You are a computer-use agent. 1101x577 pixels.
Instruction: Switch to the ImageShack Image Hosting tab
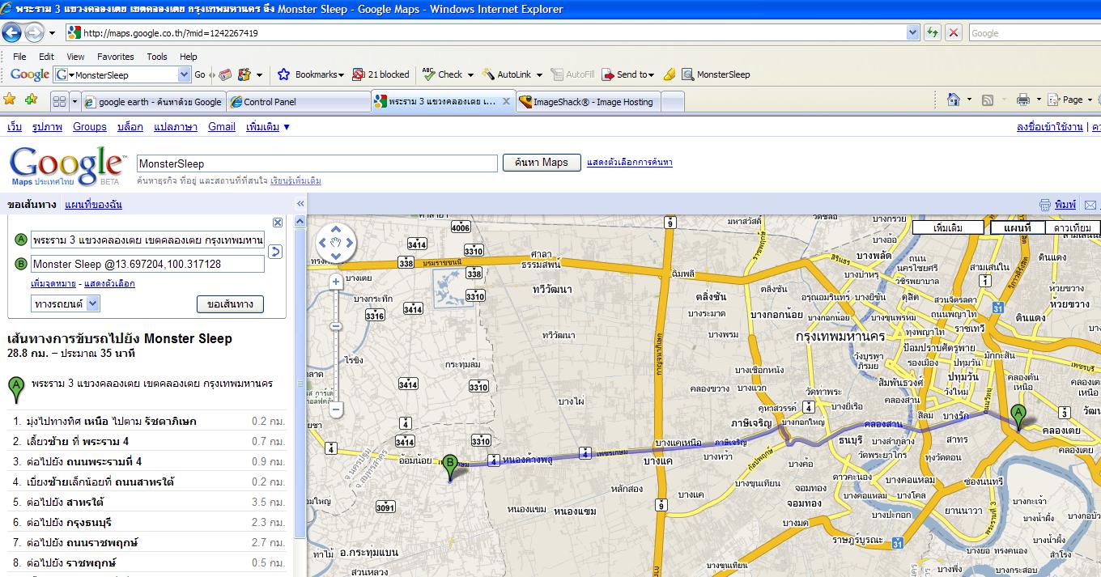pyautogui.click(x=589, y=102)
